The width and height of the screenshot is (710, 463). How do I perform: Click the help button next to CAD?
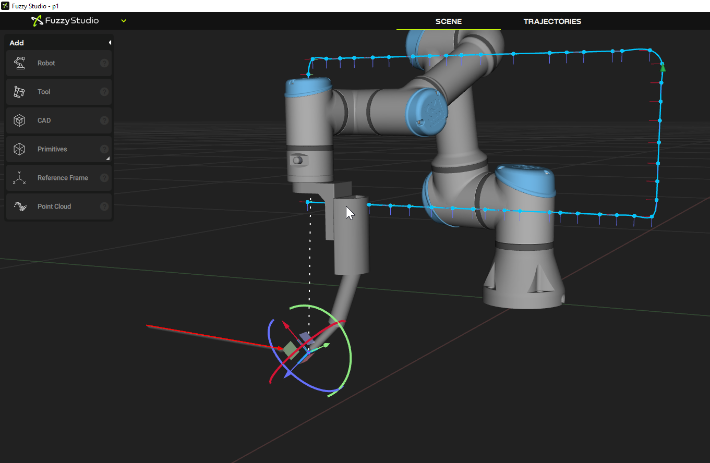pos(104,120)
